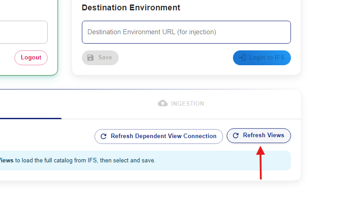Click the cloud upload icon beside INGESTION
362x224 pixels.
(x=163, y=103)
